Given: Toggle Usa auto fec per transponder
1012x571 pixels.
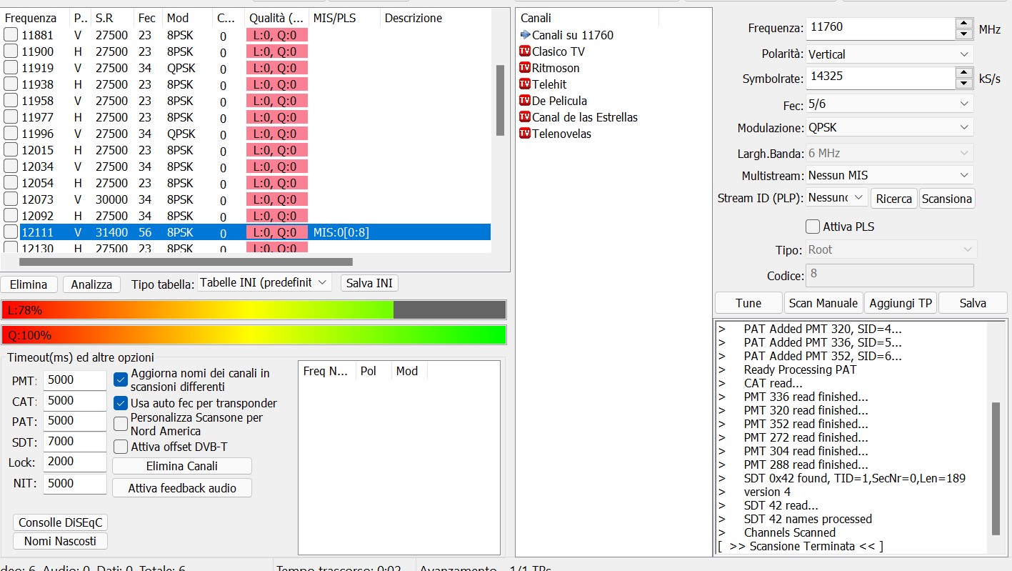Looking at the screenshot, I should click(121, 403).
